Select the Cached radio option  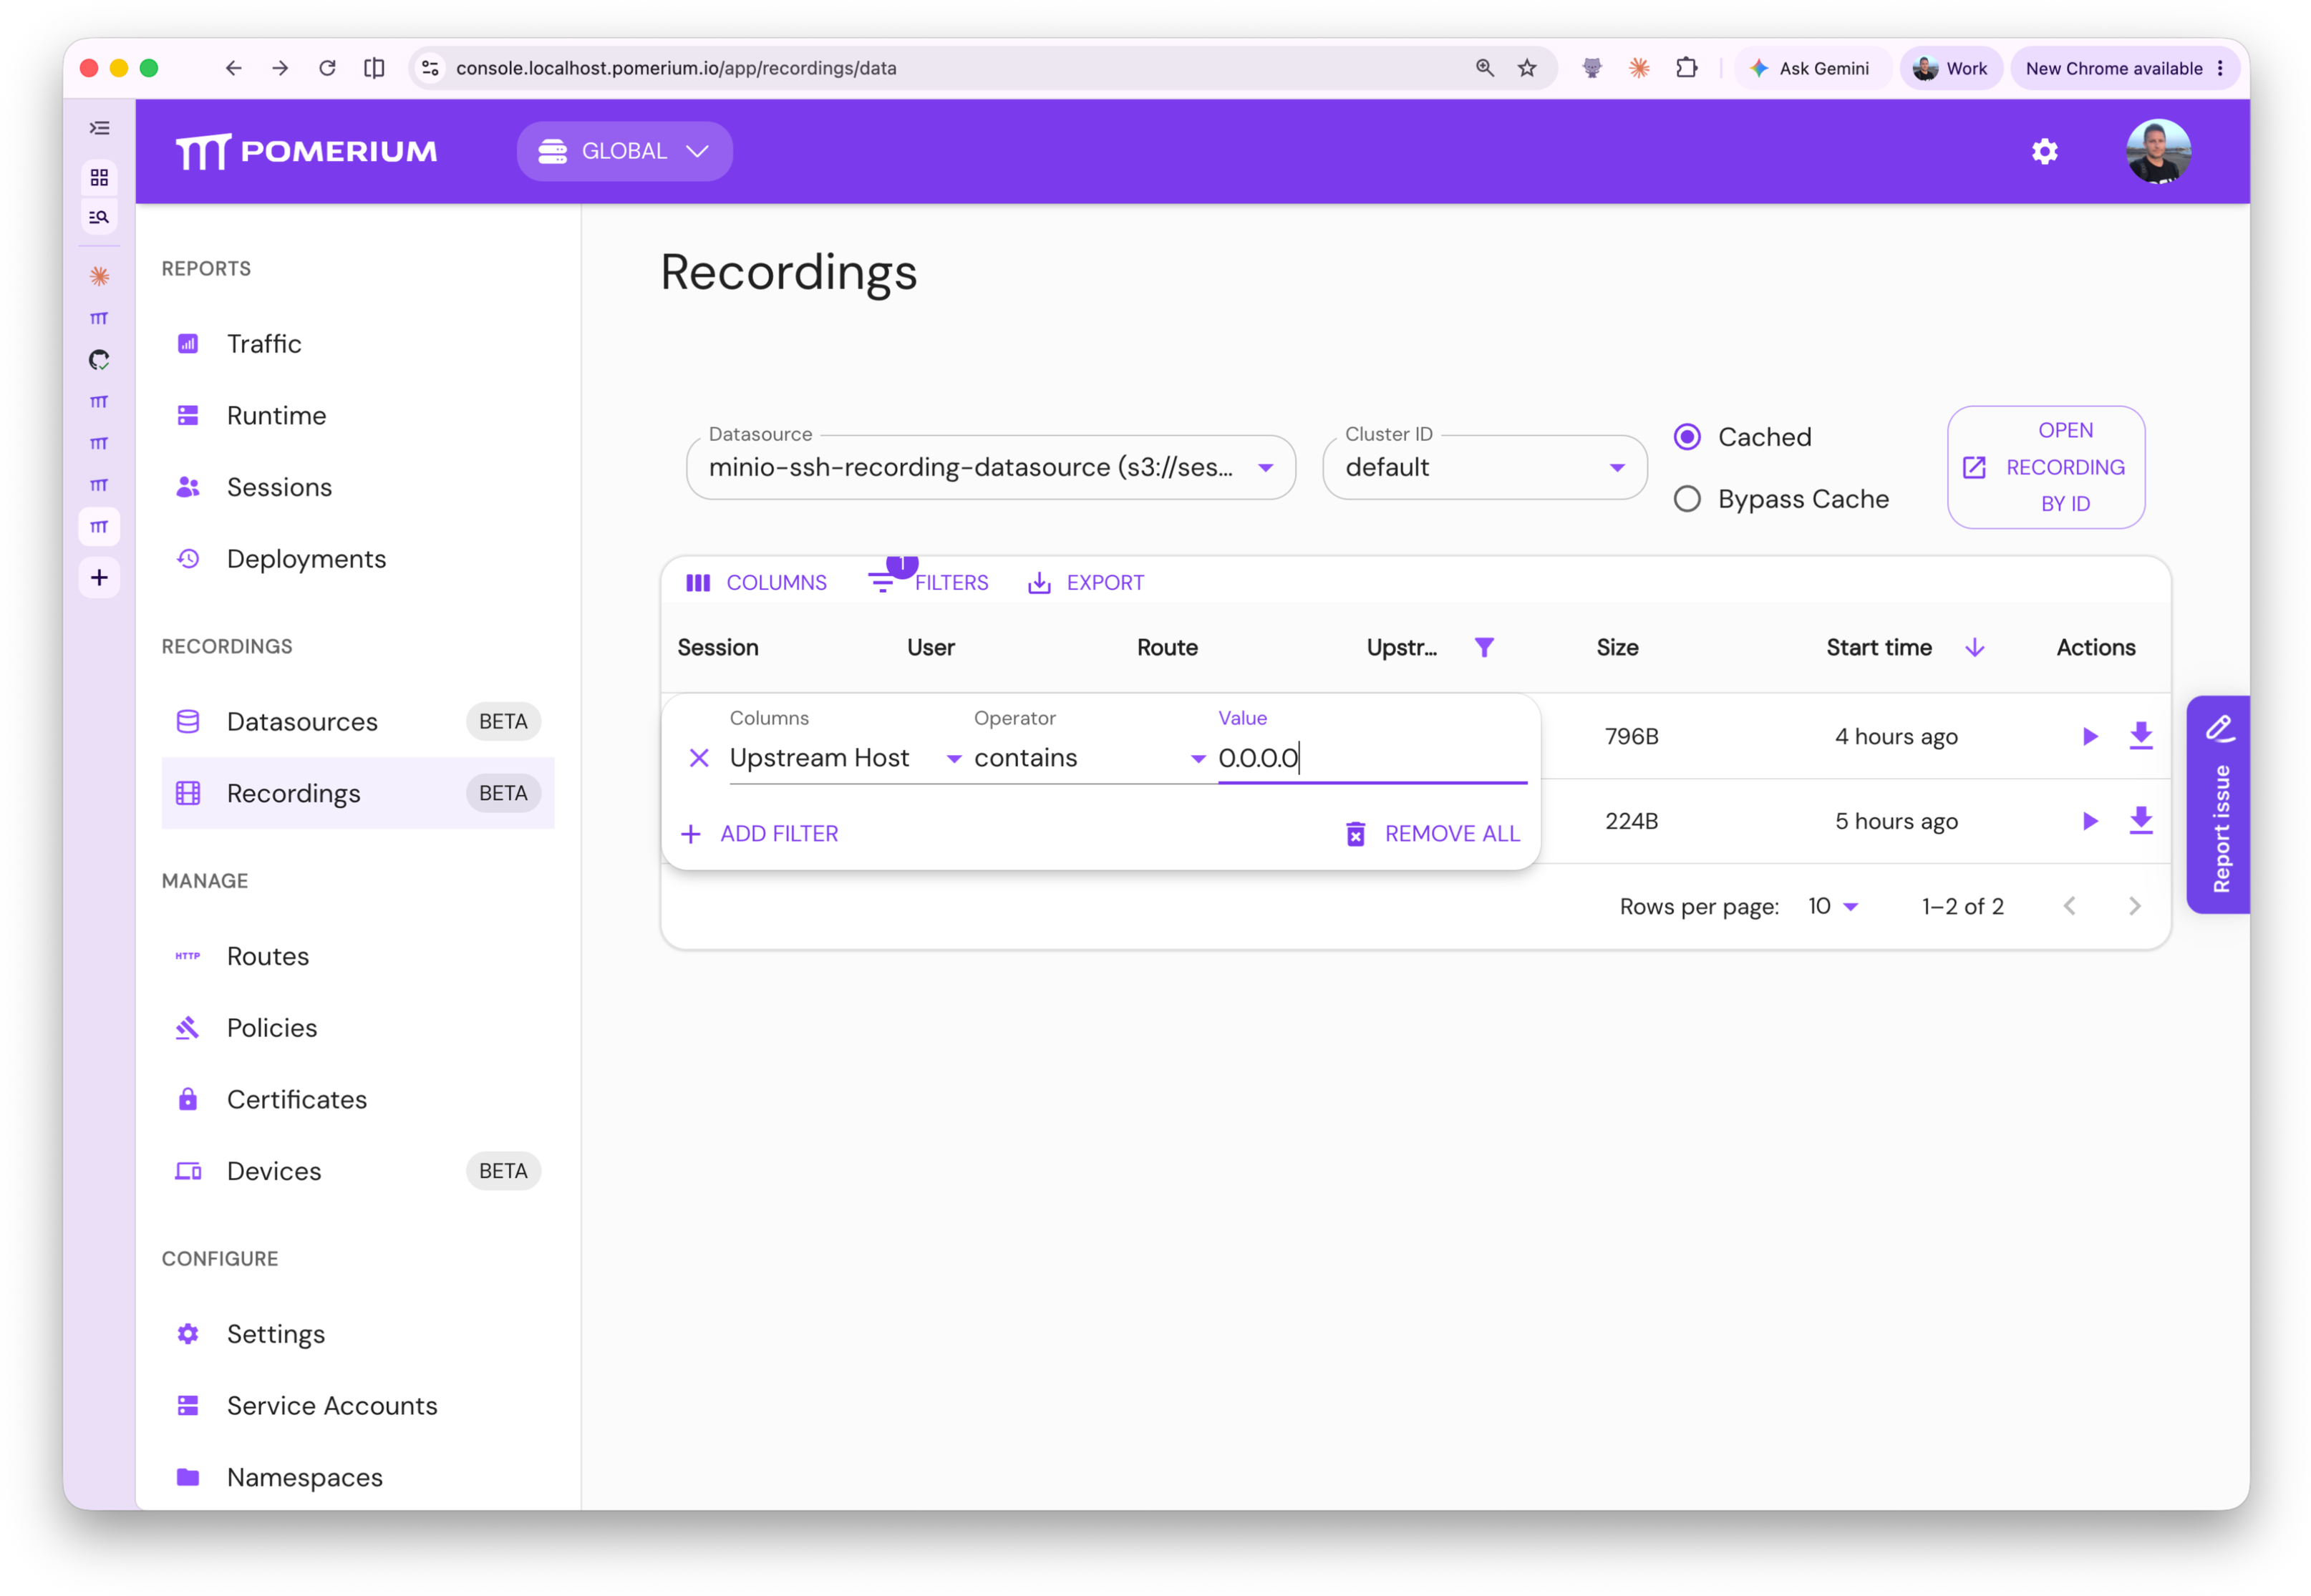[x=1687, y=437]
